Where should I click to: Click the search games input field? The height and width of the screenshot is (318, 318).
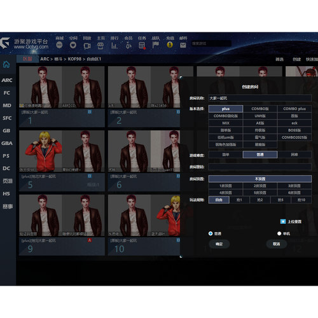point(211,43)
